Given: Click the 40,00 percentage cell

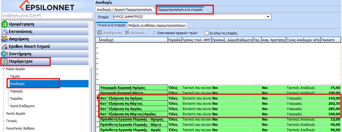Looking at the screenshot, I should tap(331, 125).
